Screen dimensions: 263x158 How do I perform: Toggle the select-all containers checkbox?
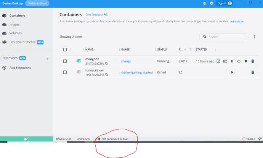(x=65, y=49)
